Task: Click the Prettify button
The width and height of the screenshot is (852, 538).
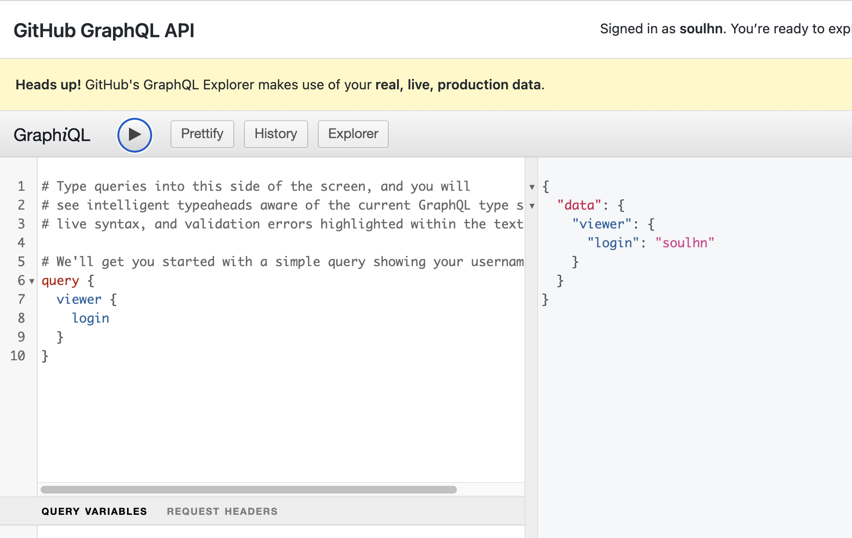Action: [202, 134]
